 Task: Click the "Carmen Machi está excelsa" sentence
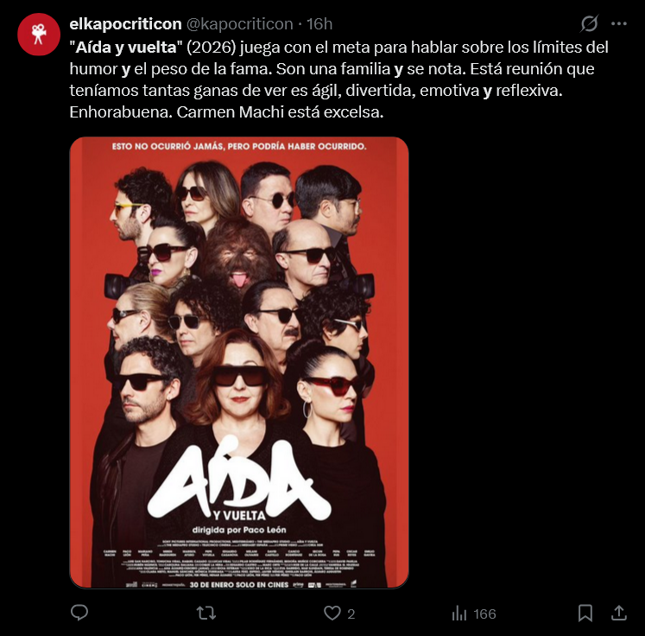click(x=280, y=112)
